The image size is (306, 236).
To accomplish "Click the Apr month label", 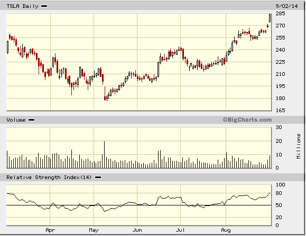I will 50,230.
